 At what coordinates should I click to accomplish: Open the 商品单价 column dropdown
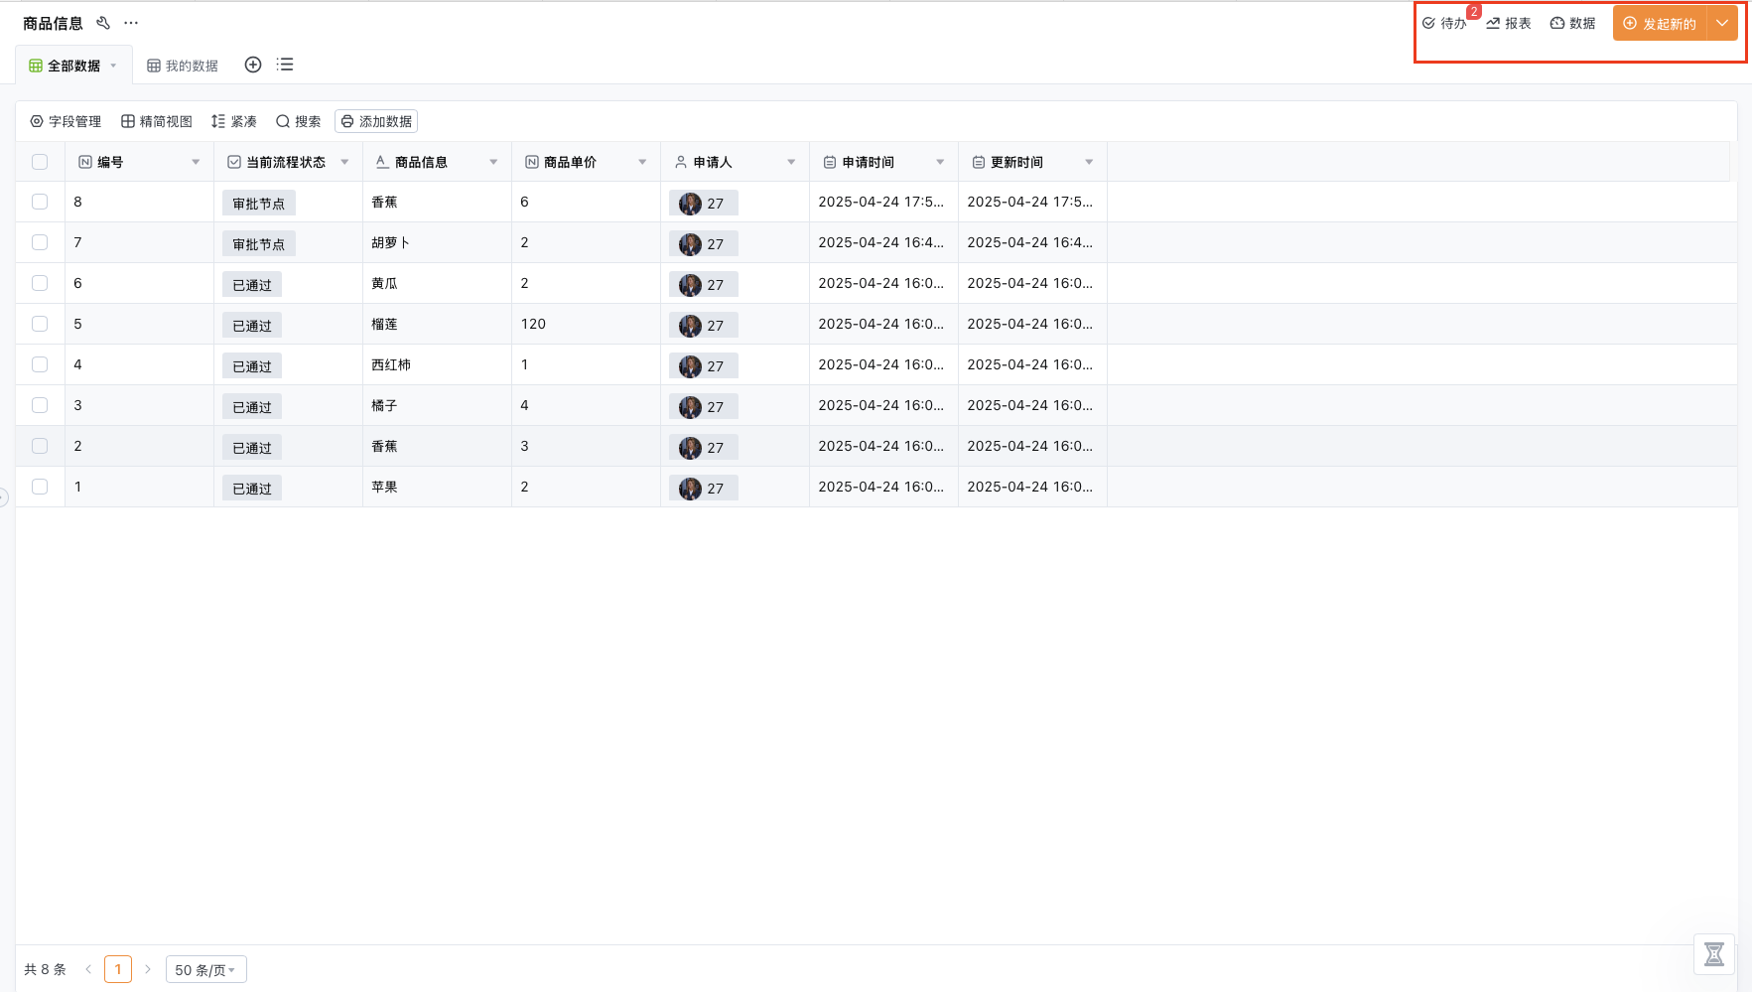tap(642, 162)
